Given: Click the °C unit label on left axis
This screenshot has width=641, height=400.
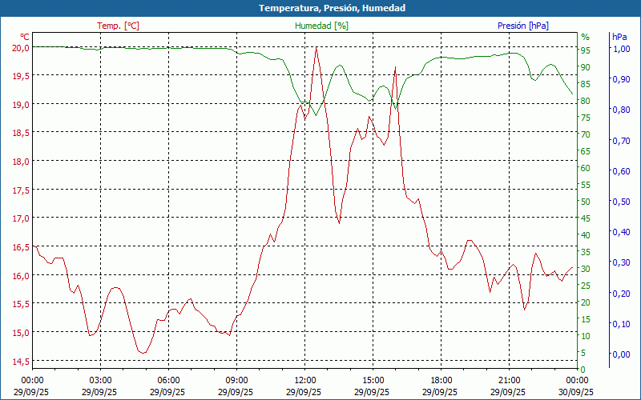Looking at the screenshot, I should coord(25,37).
